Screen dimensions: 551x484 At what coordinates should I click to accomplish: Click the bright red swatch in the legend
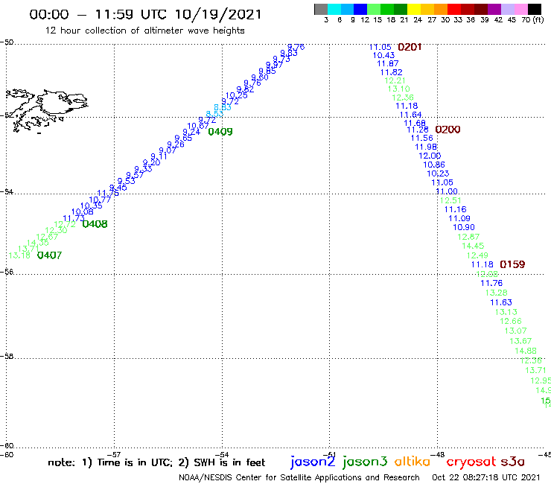pos(453,9)
